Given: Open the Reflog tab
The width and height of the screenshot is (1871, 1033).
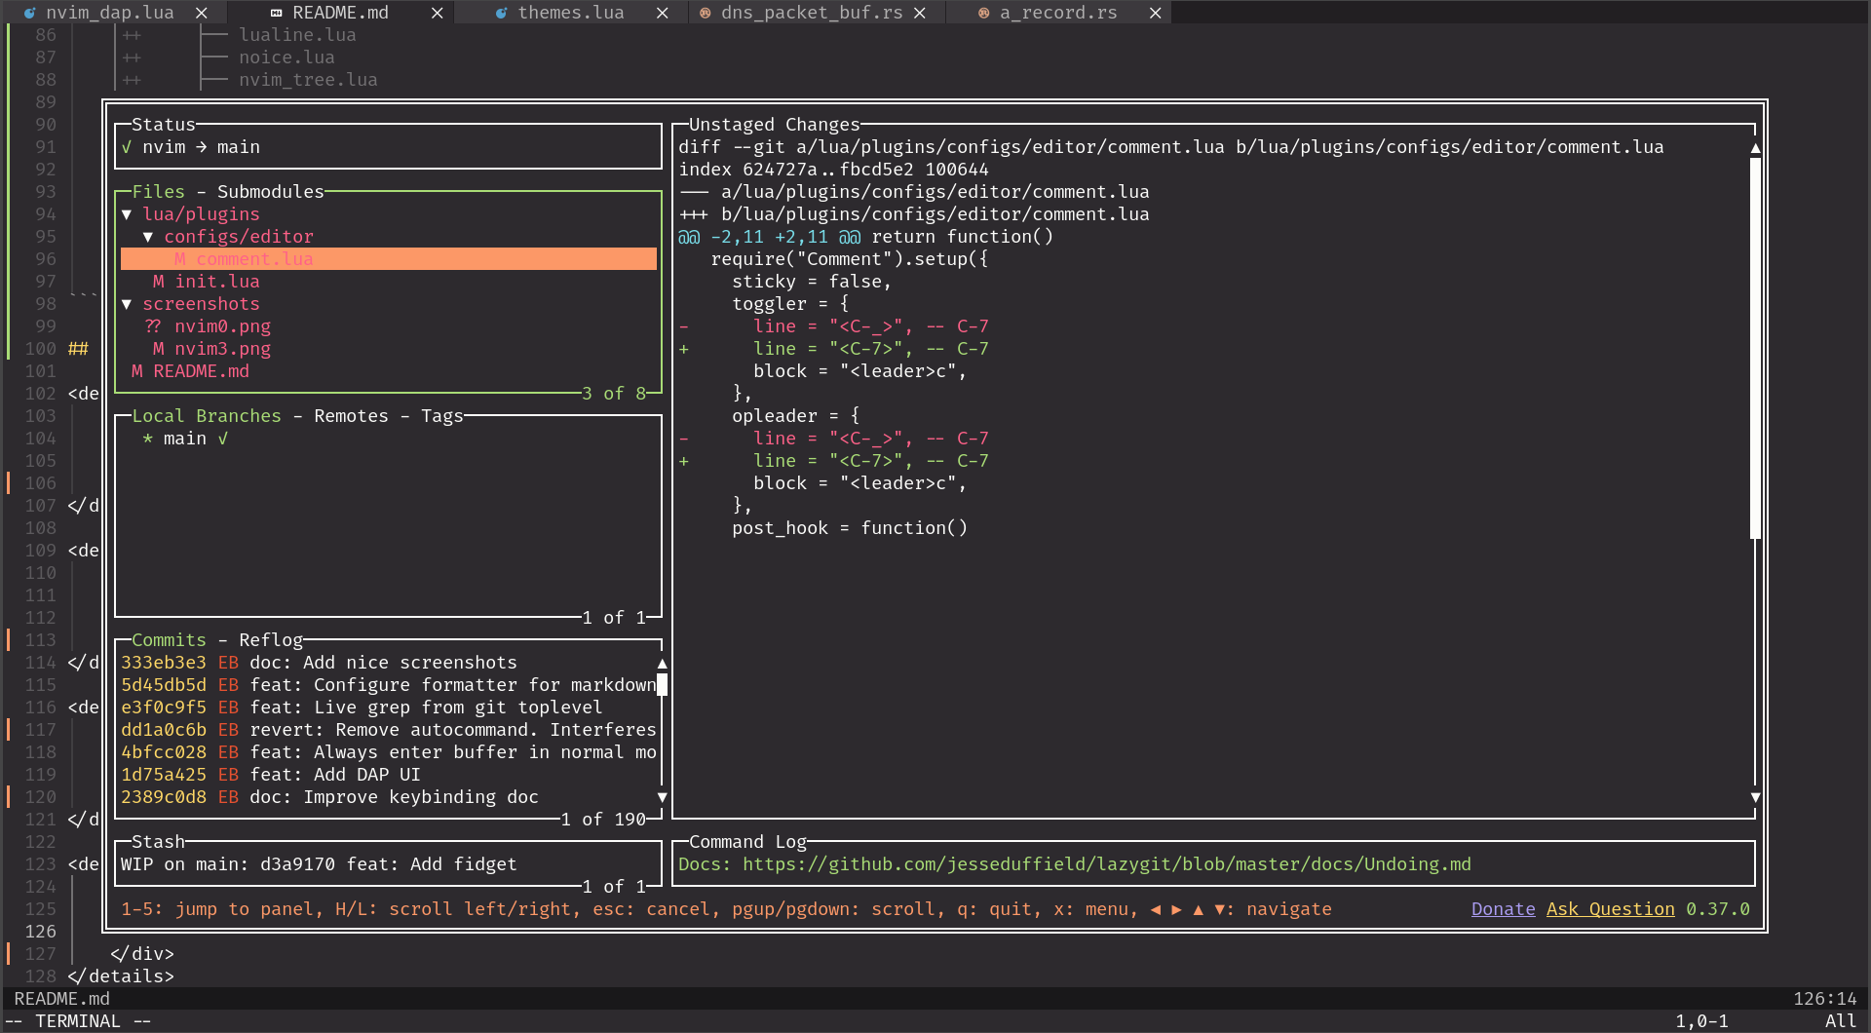Looking at the screenshot, I should tap(271, 640).
